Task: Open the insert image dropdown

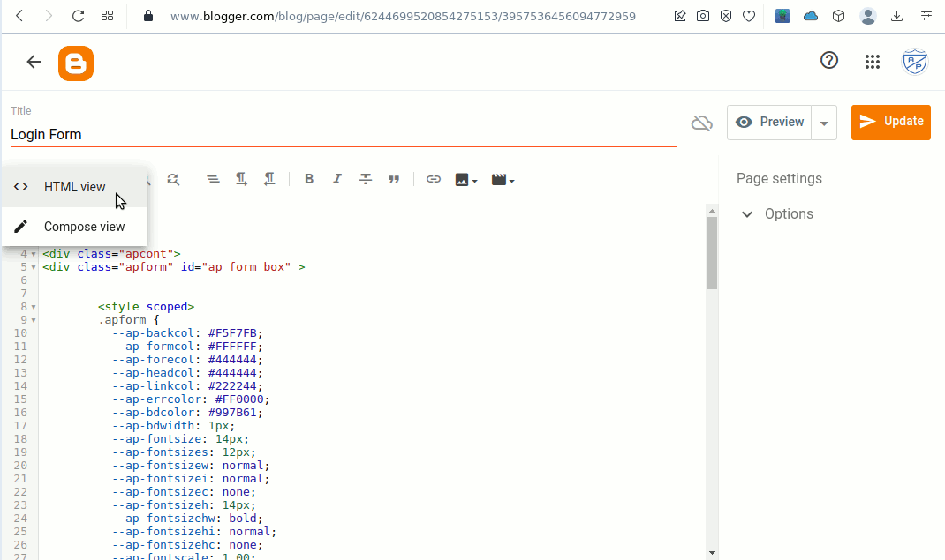Action: (465, 179)
